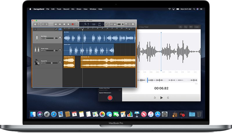Play the GarageBand project
Screen dimensions: 232x133
[x=68, y=24]
